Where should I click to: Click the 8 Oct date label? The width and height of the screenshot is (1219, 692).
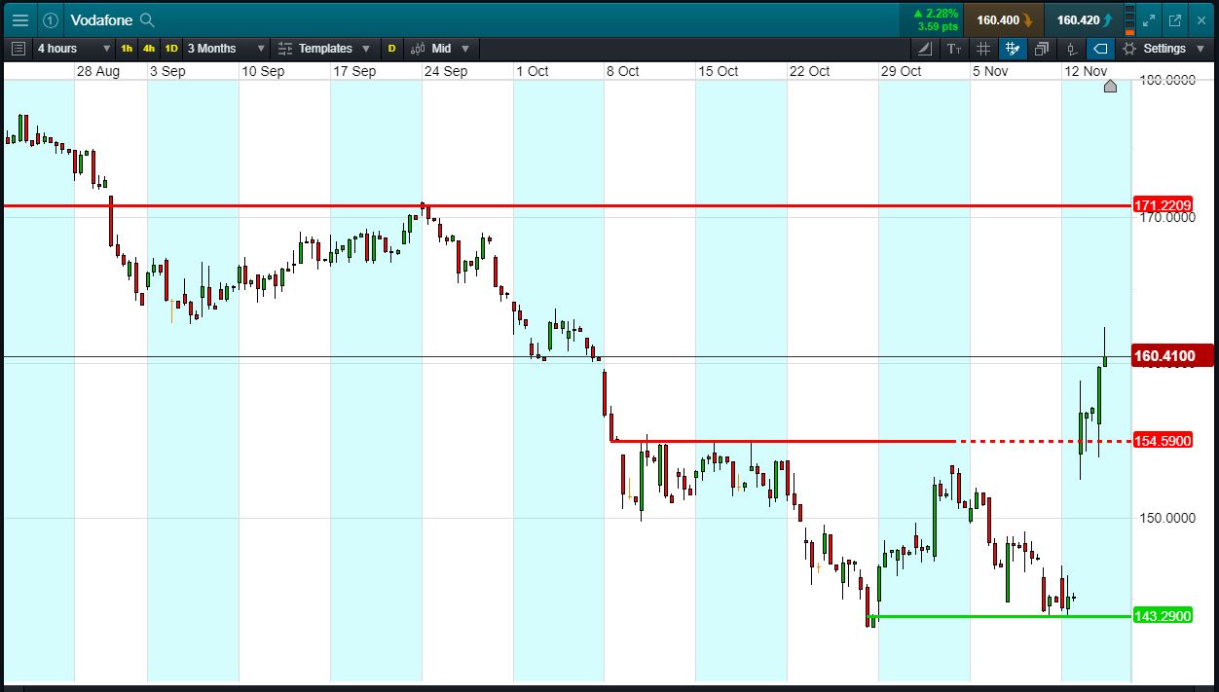click(622, 71)
